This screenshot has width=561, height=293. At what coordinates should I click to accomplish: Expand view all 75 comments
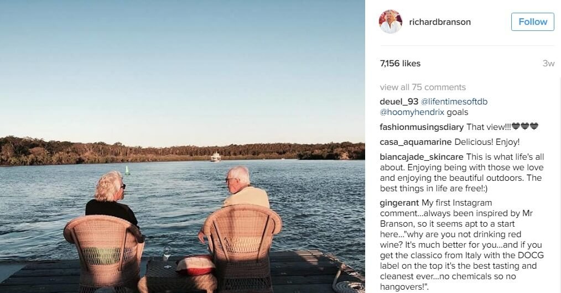coord(423,87)
